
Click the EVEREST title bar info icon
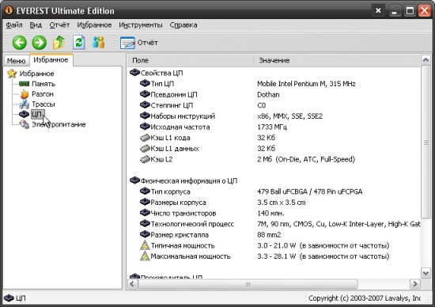[x=9, y=10]
